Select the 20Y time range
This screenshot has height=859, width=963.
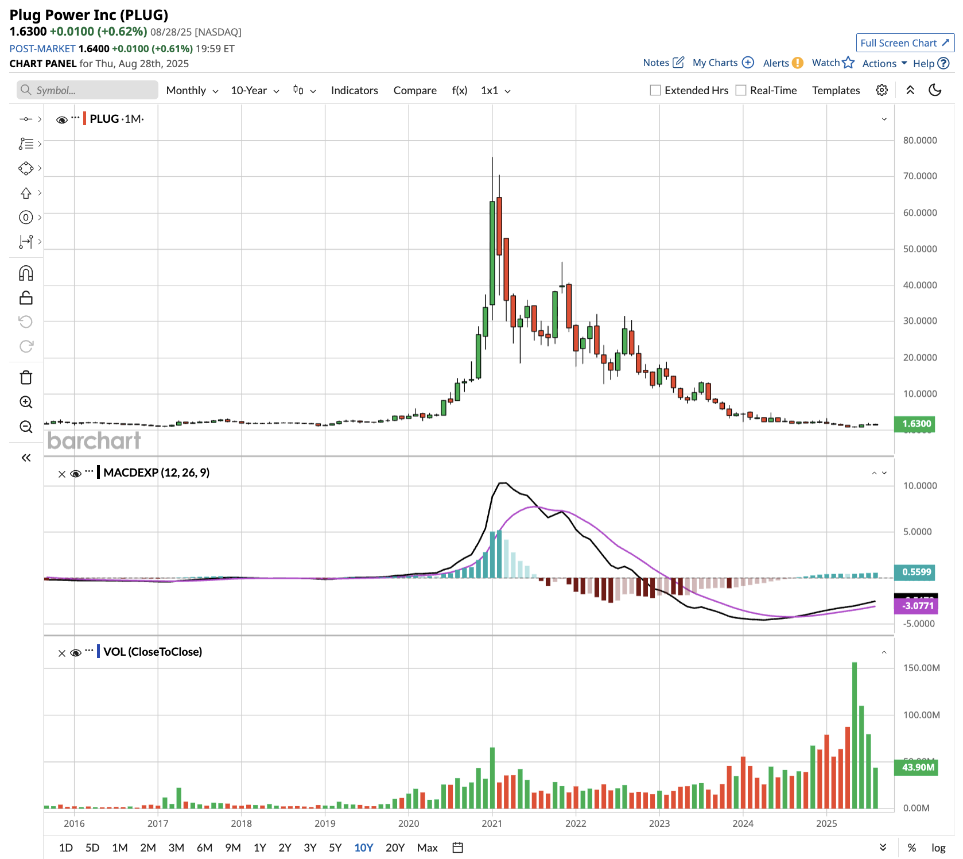[395, 848]
